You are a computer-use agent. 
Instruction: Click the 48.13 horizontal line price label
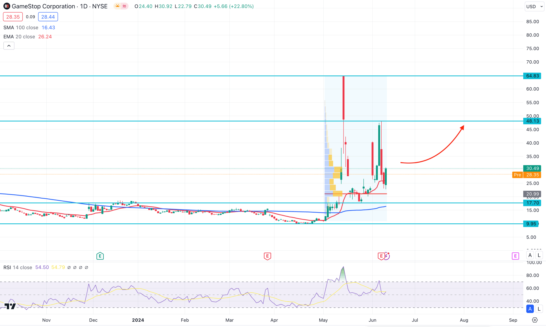pos(532,121)
